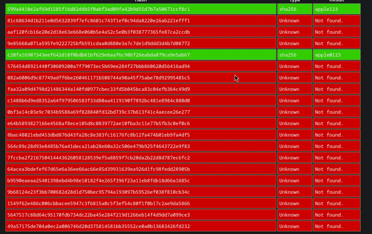Click Not found result in 576454d8 row
The width and height of the screenshot is (372, 234).
[x=337, y=66]
